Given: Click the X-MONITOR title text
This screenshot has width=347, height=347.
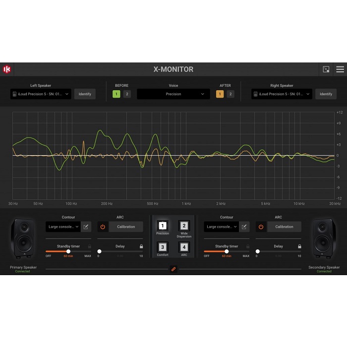Looking at the screenshot, I should tap(173, 69).
